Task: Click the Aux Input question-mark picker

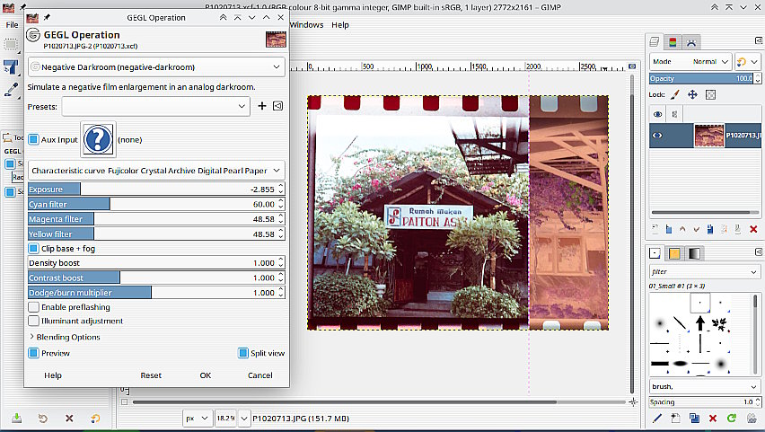Action: (98, 139)
